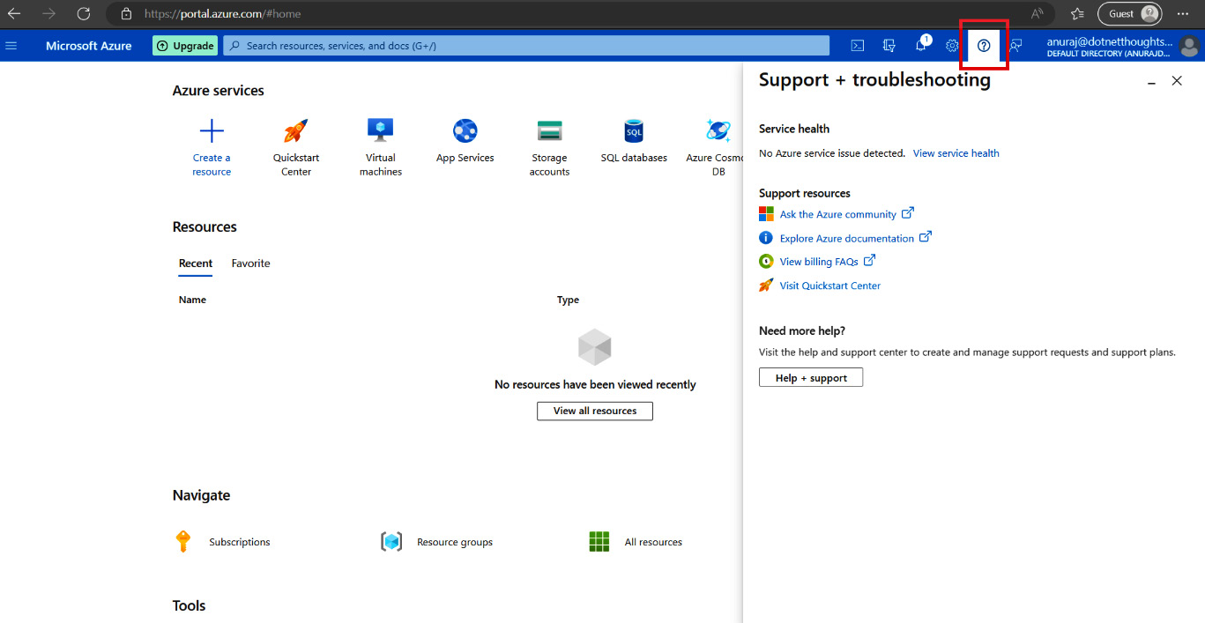View site information lock icon
The width and height of the screenshot is (1205, 623).
(x=126, y=13)
